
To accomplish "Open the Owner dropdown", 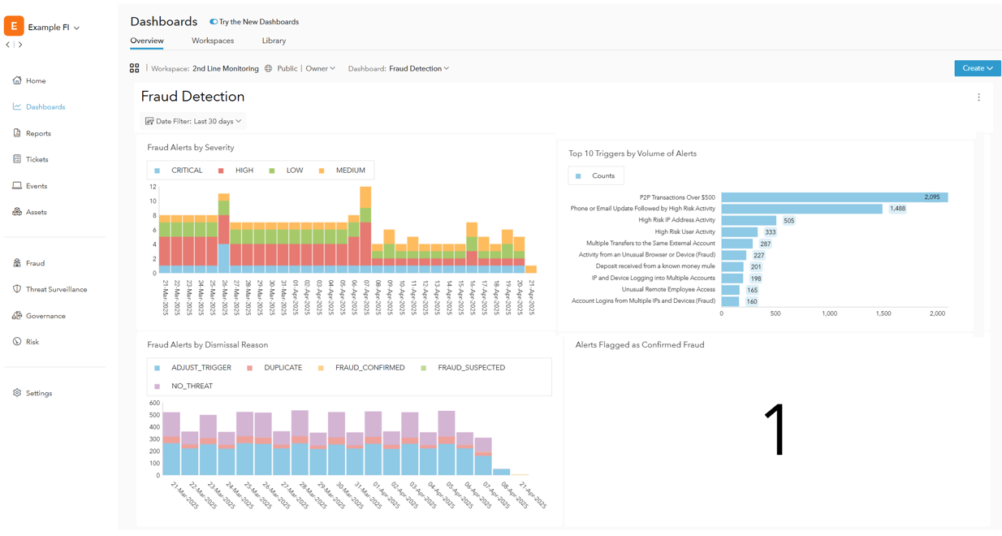I will pos(320,69).
